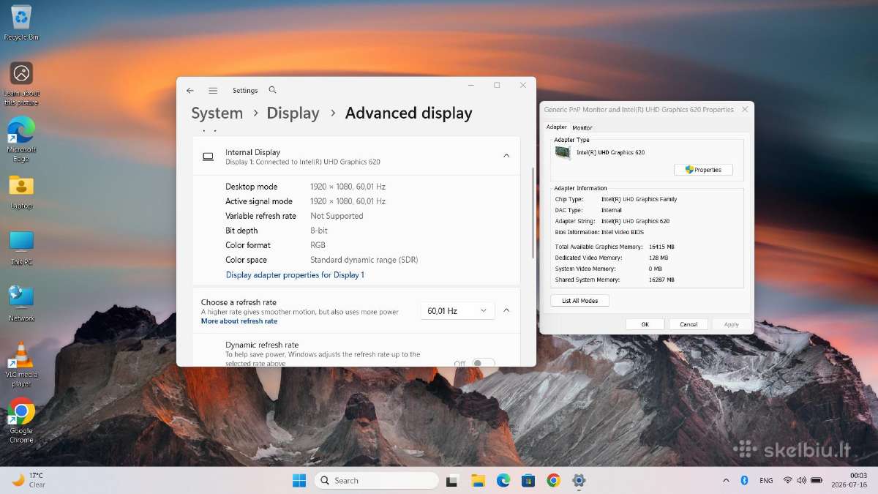Open the Recycle Bin desktop icon
This screenshot has width=878, height=494.
[x=21, y=21]
